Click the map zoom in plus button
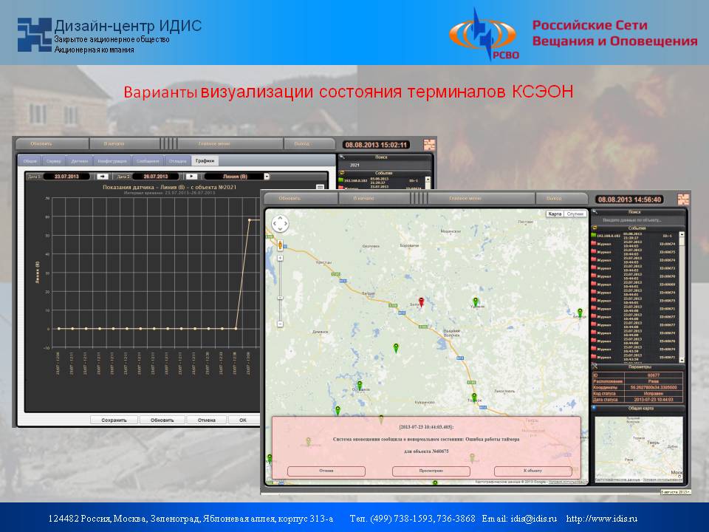709x532 pixels. tap(280, 259)
